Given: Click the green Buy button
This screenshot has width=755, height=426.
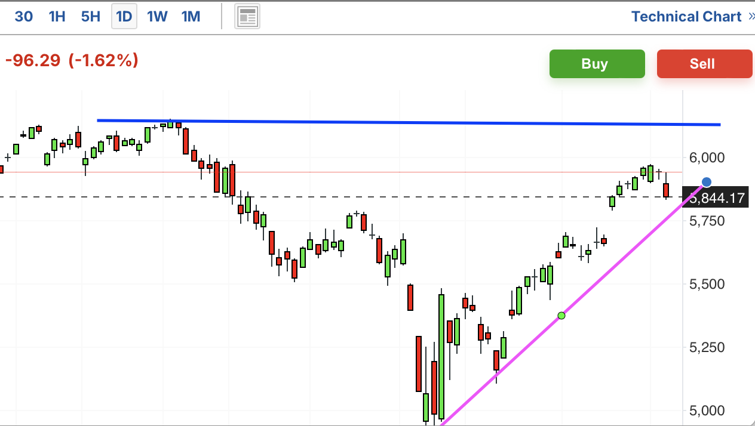Looking at the screenshot, I should tap(597, 64).
